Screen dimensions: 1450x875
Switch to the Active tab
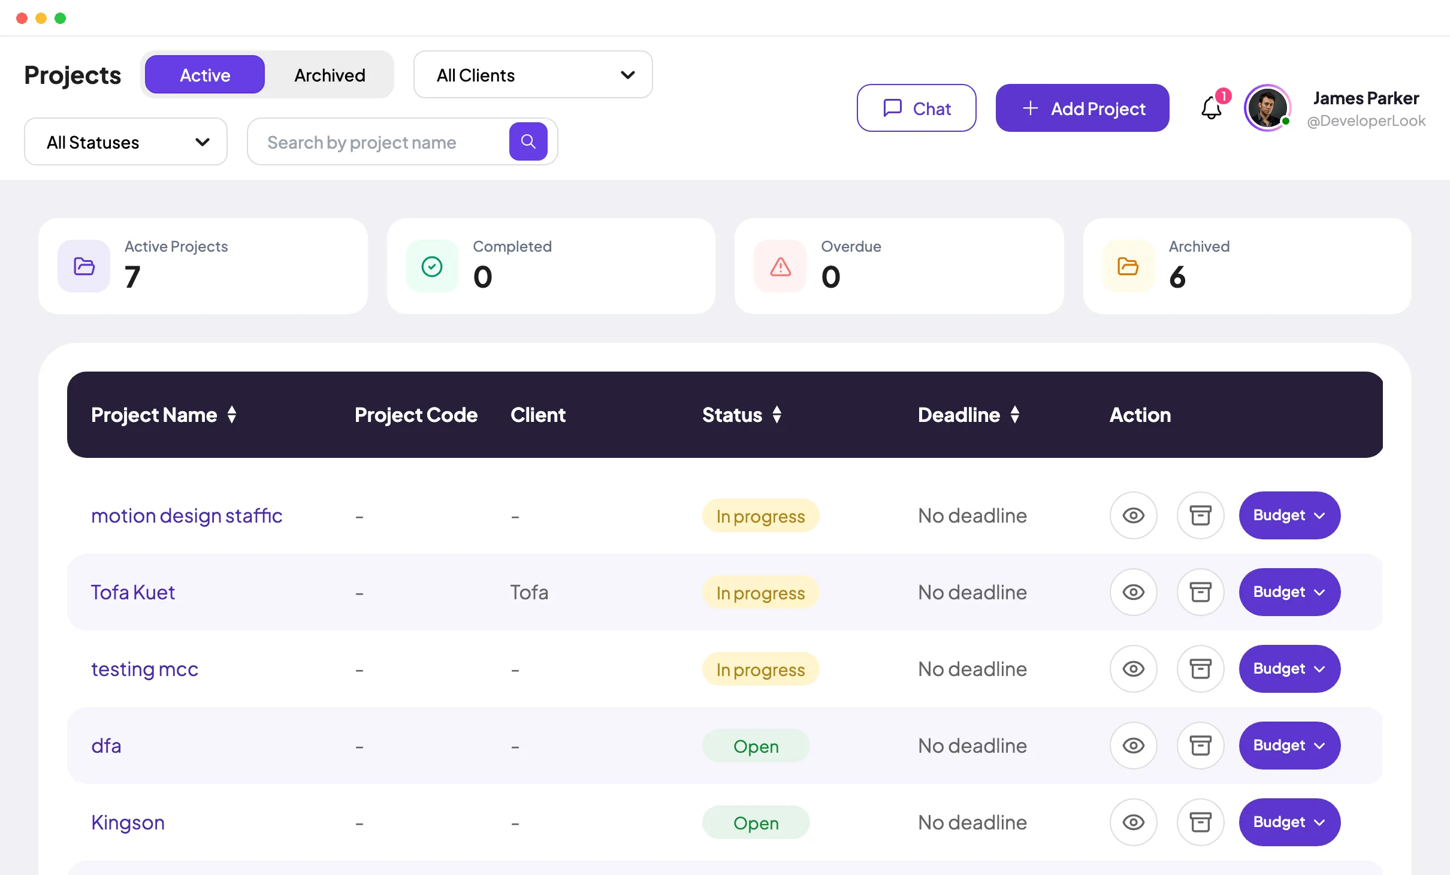coord(205,75)
